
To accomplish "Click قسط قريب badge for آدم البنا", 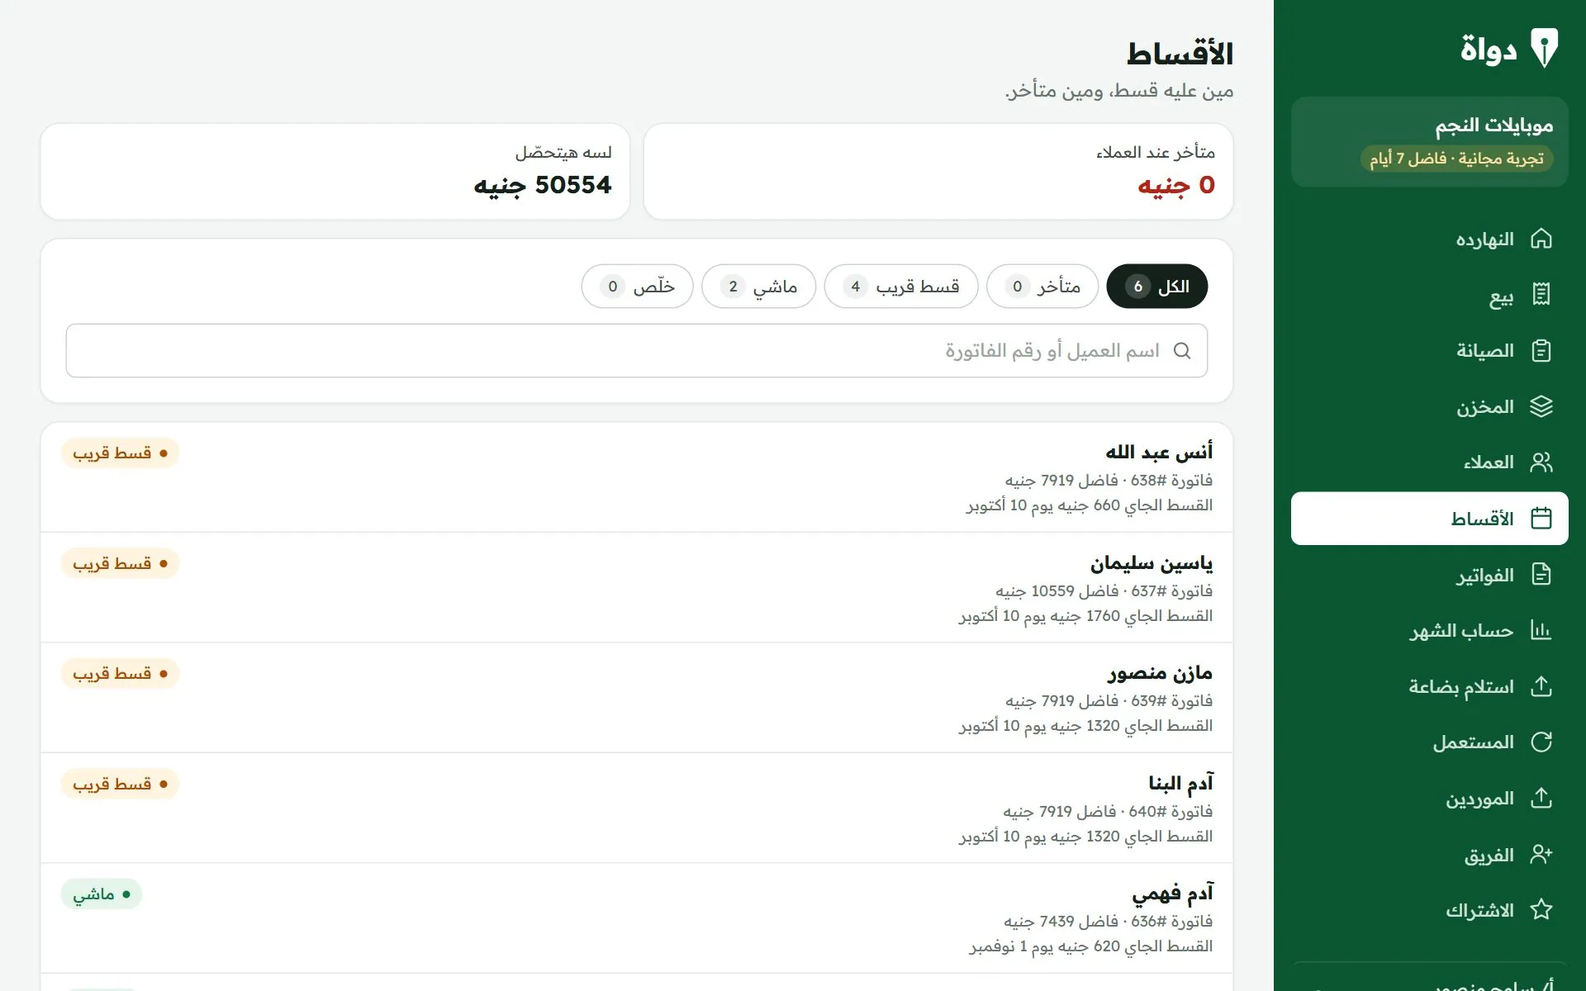I will 120,784.
